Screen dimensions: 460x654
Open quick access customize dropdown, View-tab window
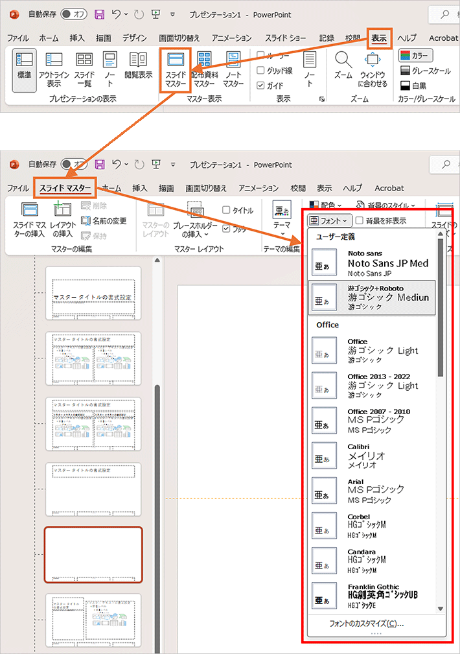point(172,15)
